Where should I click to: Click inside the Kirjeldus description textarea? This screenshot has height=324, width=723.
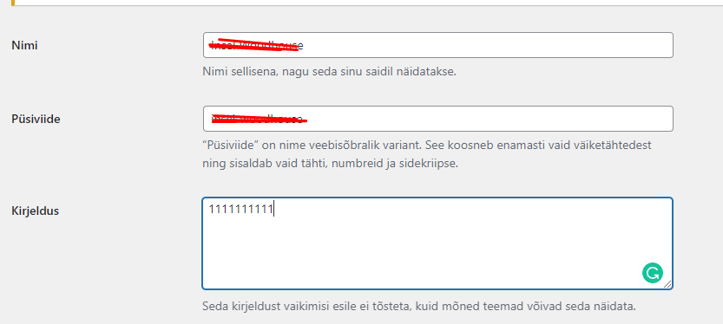click(x=437, y=243)
